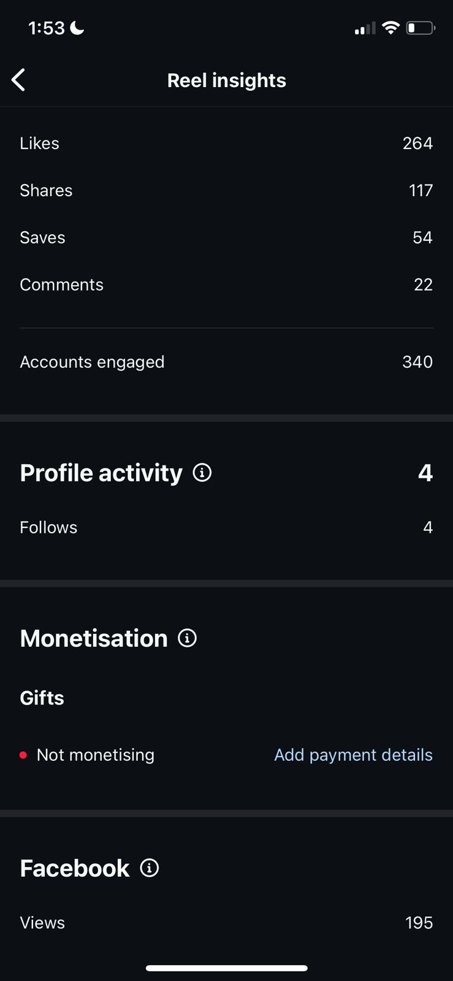Tap the home indicator bar
This screenshot has height=981, width=453.
click(226, 968)
